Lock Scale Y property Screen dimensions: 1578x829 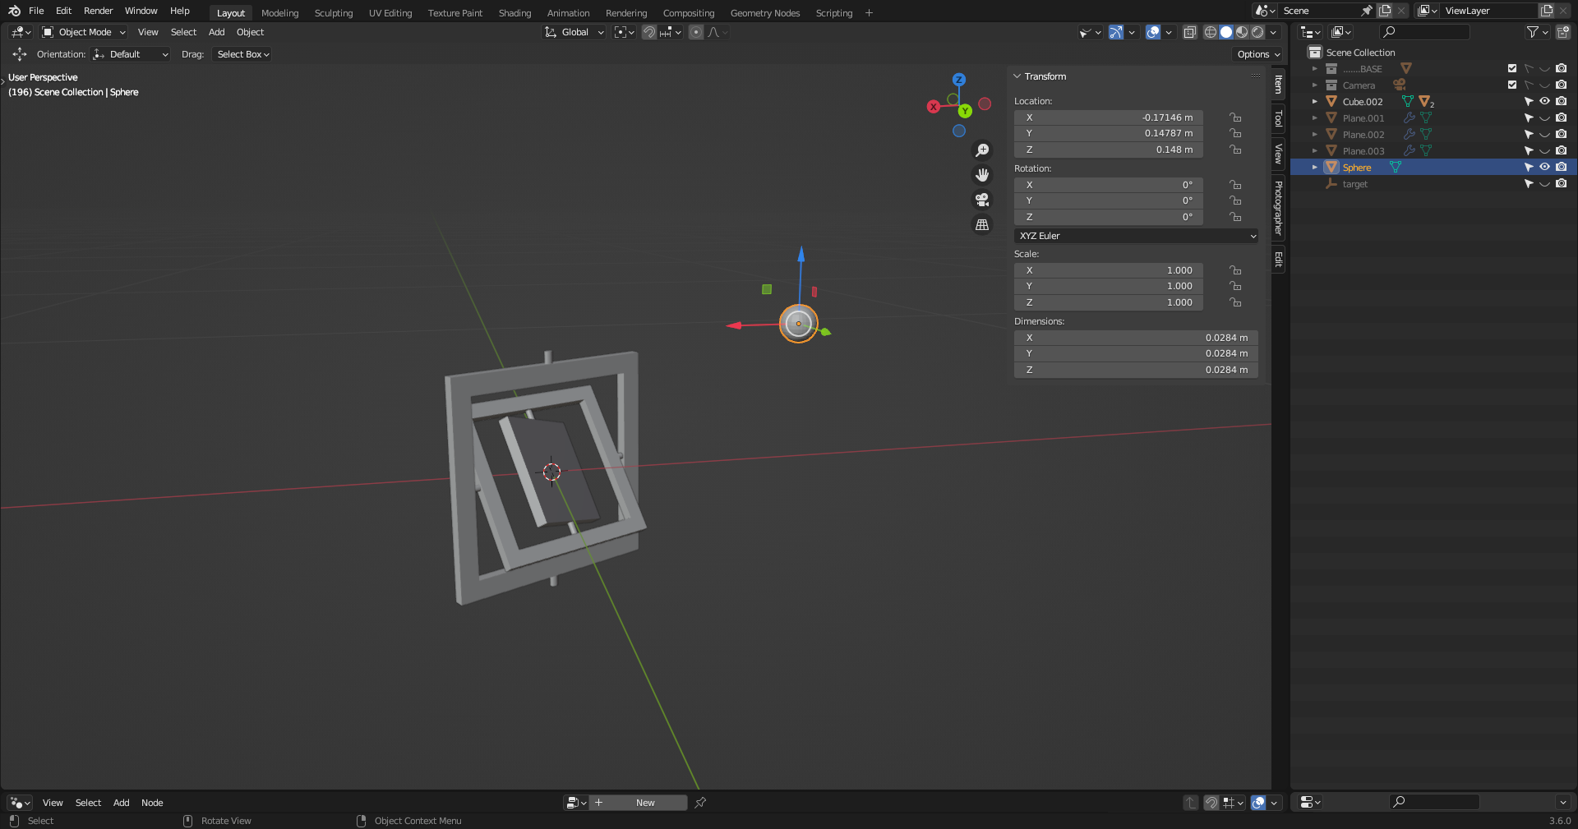[1235, 286]
